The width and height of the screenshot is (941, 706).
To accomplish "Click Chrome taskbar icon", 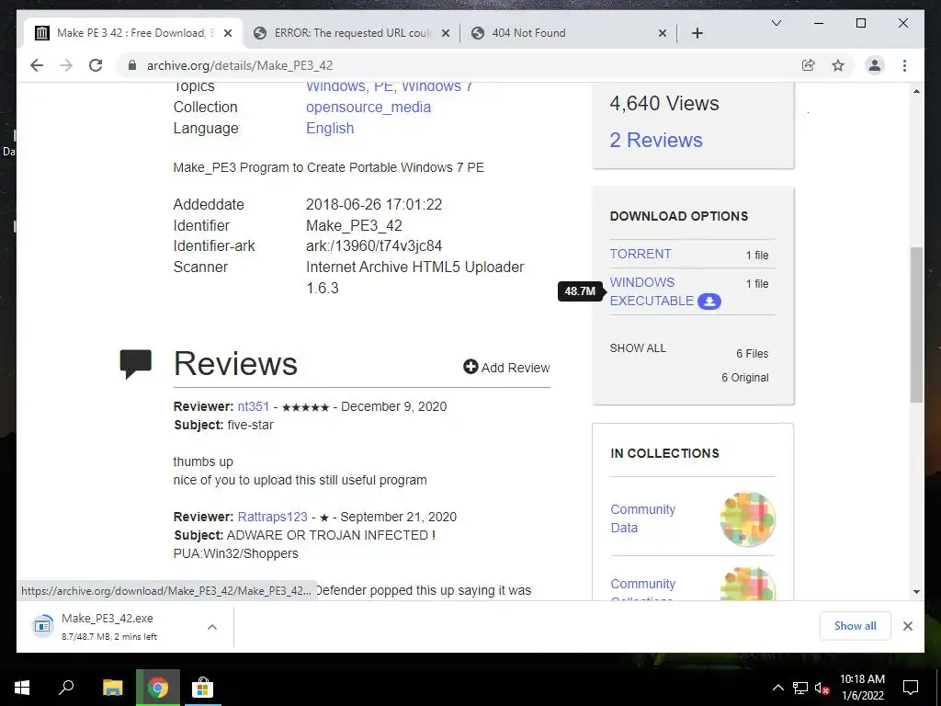I will pos(158,688).
